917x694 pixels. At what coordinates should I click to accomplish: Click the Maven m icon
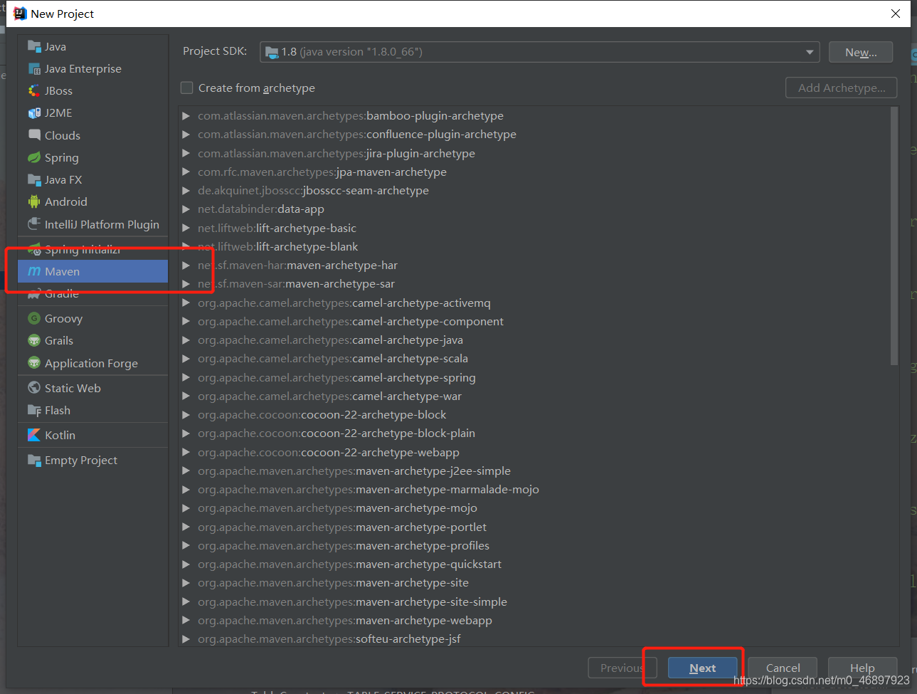[34, 271]
